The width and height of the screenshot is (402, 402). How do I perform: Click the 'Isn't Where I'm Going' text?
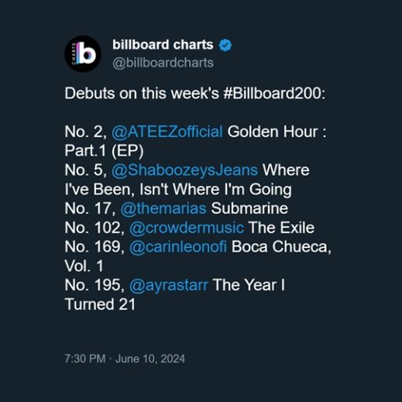tap(215, 190)
